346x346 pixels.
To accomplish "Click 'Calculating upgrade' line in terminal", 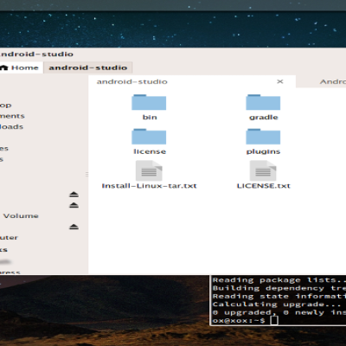I will click(x=277, y=304).
